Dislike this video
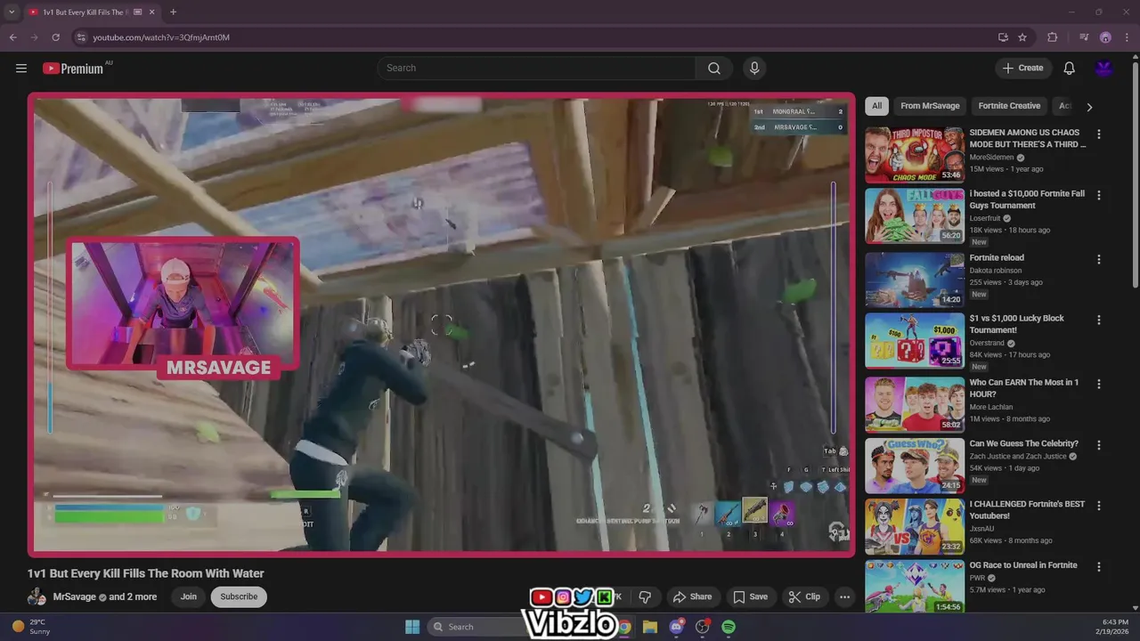 645,596
